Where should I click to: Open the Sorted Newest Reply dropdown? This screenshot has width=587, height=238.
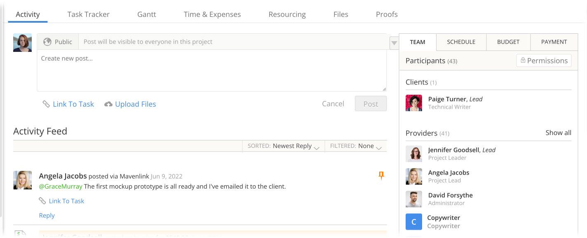(284, 146)
